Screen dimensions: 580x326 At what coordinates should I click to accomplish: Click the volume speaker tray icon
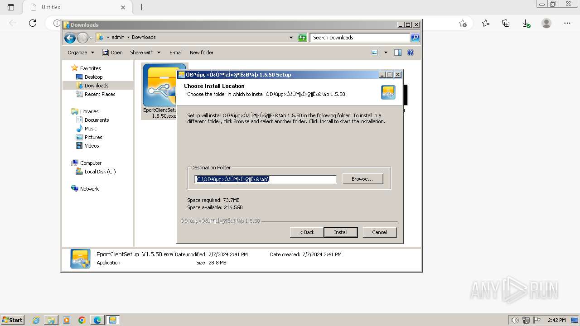pos(515,320)
